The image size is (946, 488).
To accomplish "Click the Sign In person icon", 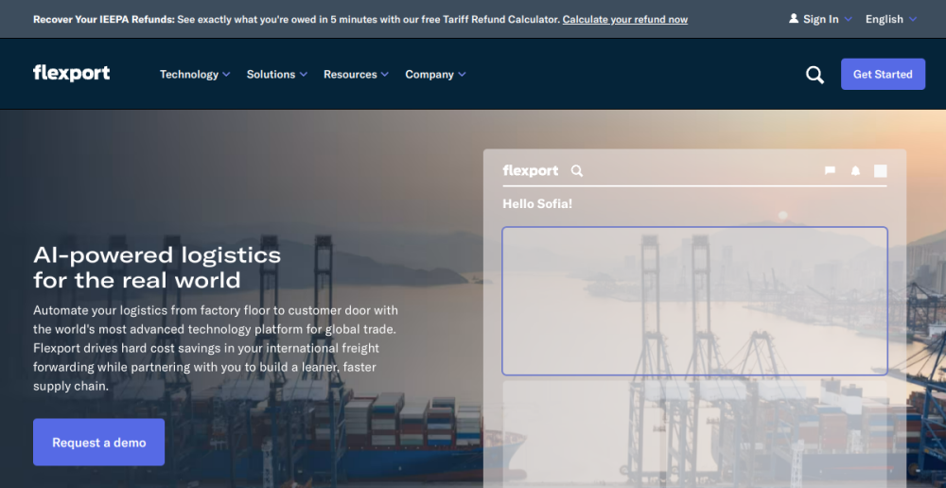I will click(794, 19).
